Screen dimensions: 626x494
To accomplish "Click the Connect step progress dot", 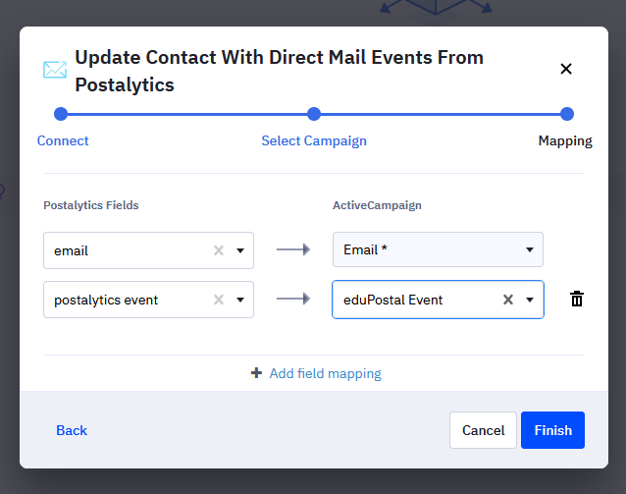I will 61,114.
